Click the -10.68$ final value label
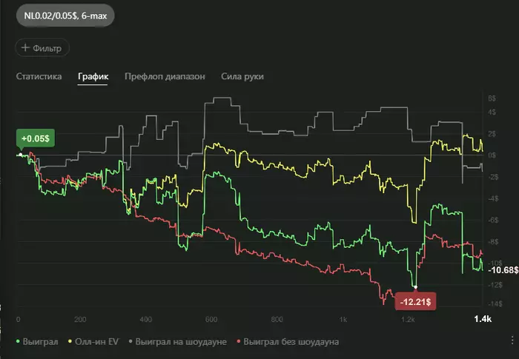 click(x=503, y=270)
